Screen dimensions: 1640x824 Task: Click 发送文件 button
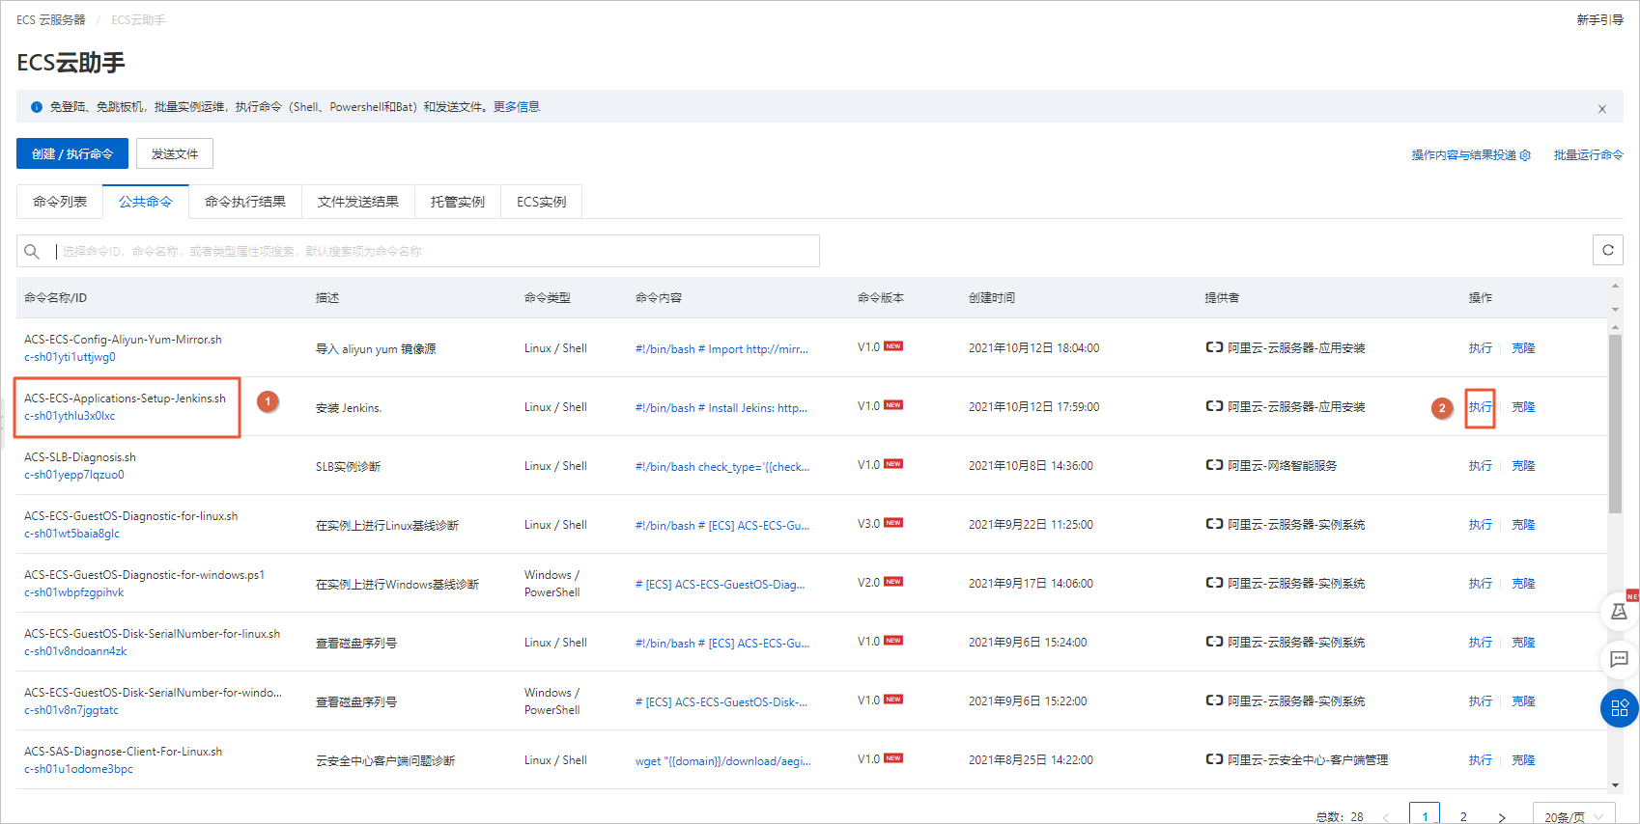click(x=175, y=153)
